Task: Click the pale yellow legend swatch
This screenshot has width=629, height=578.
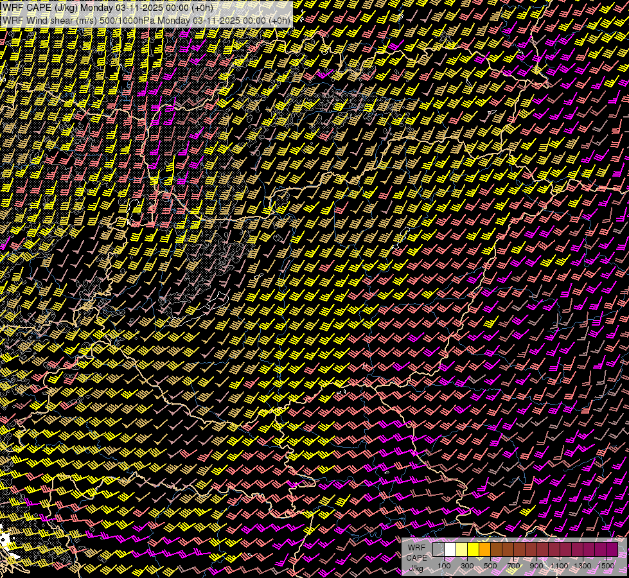Action: click(x=462, y=549)
